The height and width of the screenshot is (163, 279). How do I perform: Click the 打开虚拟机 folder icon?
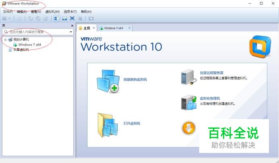coord(108,125)
